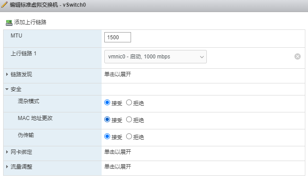Click the add uplink network card icon
Viewport: 308px width, 178px height.
[x=9, y=23]
